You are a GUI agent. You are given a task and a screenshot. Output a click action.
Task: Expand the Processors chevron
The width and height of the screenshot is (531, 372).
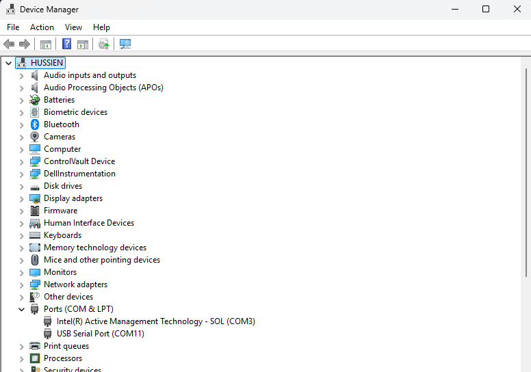click(21, 359)
